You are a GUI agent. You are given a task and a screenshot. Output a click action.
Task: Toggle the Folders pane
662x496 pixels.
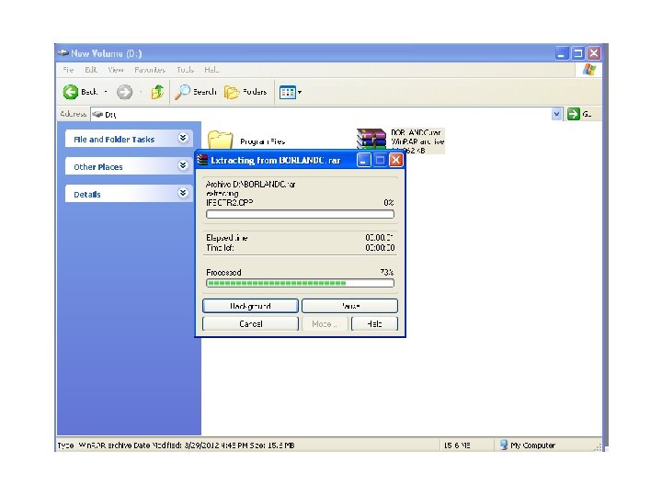click(x=245, y=92)
